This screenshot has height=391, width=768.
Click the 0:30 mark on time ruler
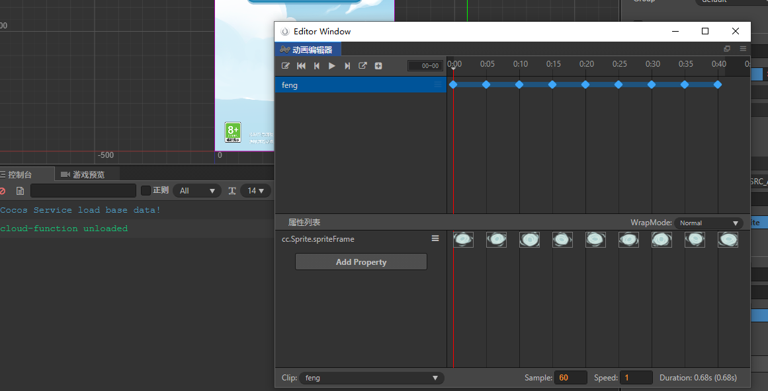click(653, 64)
